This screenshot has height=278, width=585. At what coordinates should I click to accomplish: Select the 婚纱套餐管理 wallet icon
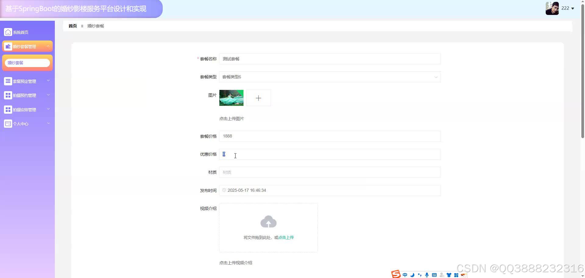coord(8,46)
